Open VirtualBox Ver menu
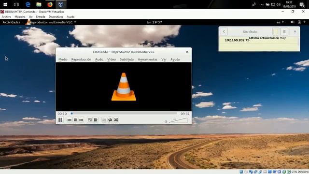Screen dimensions: 309x174 30,17
